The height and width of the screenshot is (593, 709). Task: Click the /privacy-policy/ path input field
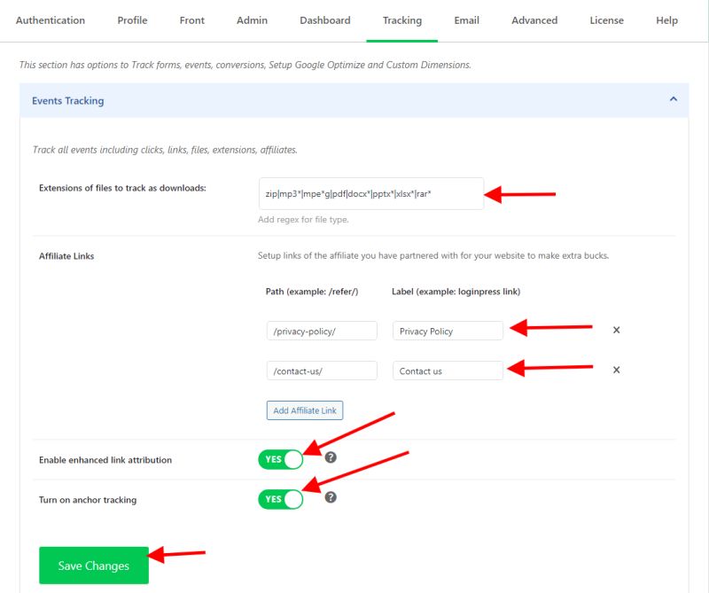[x=322, y=330]
